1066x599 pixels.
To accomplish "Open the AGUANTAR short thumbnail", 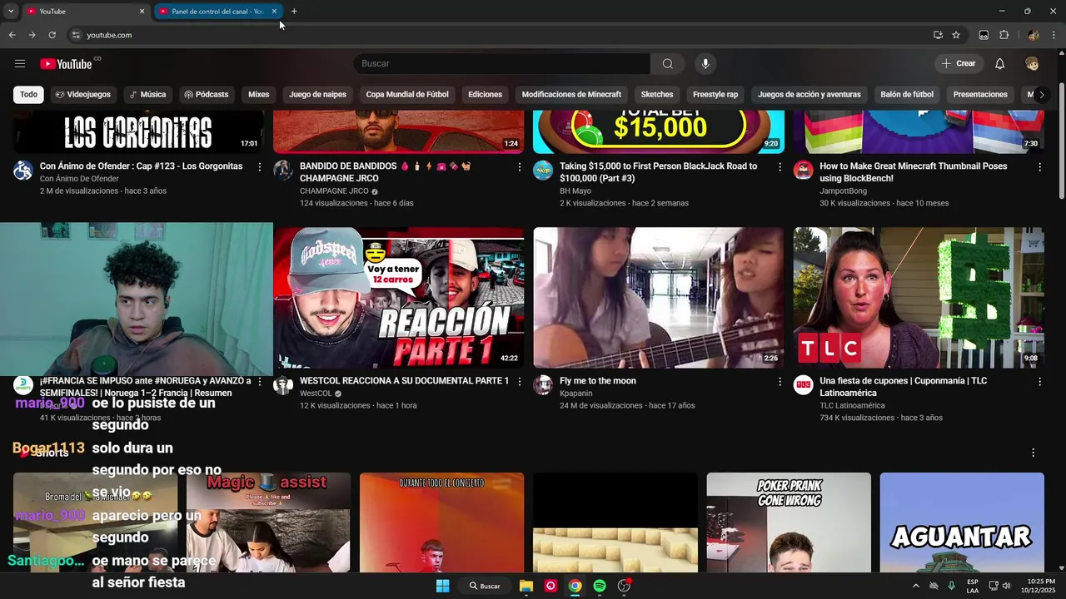I will (962, 522).
